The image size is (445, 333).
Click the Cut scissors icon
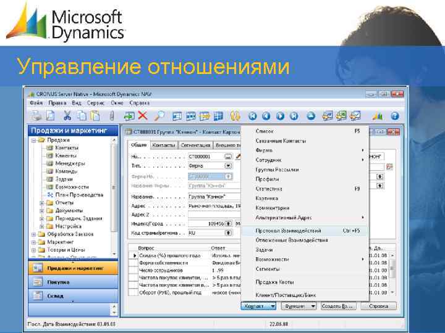pos(67,115)
